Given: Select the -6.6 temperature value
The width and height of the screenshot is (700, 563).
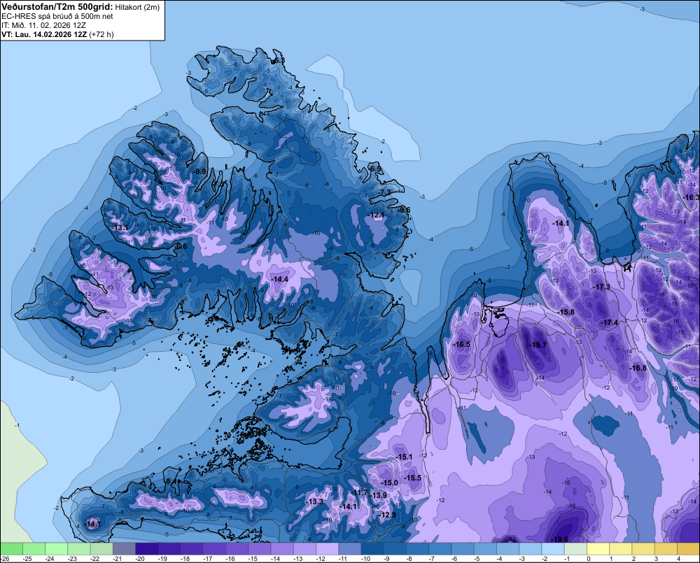Looking at the screenshot, I should pos(182,246).
